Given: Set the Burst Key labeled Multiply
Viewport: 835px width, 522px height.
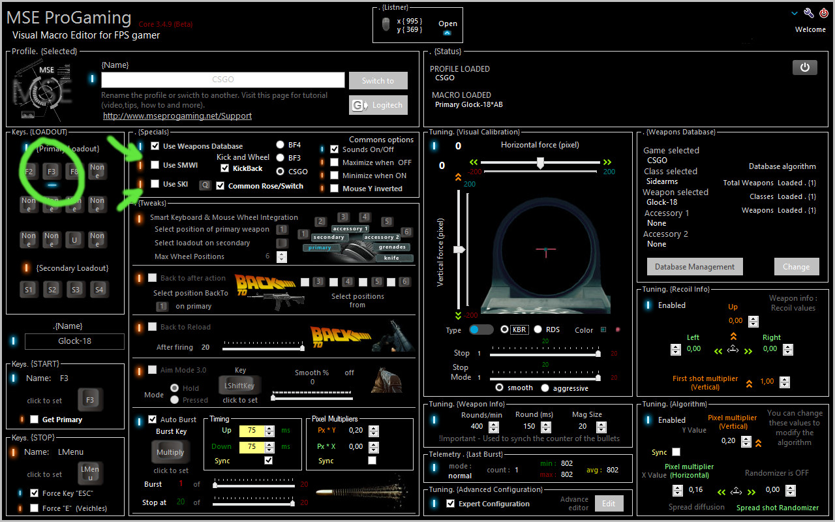Looking at the screenshot, I should (x=170, y=452).
